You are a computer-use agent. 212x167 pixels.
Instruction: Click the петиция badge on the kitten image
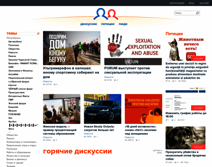(x=198, y=58)
